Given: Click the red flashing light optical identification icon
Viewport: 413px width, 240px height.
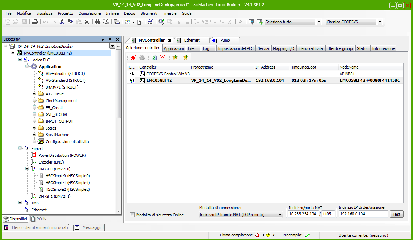Looking at the screenshot, I should pyautogui.click(x=133, y=57).
